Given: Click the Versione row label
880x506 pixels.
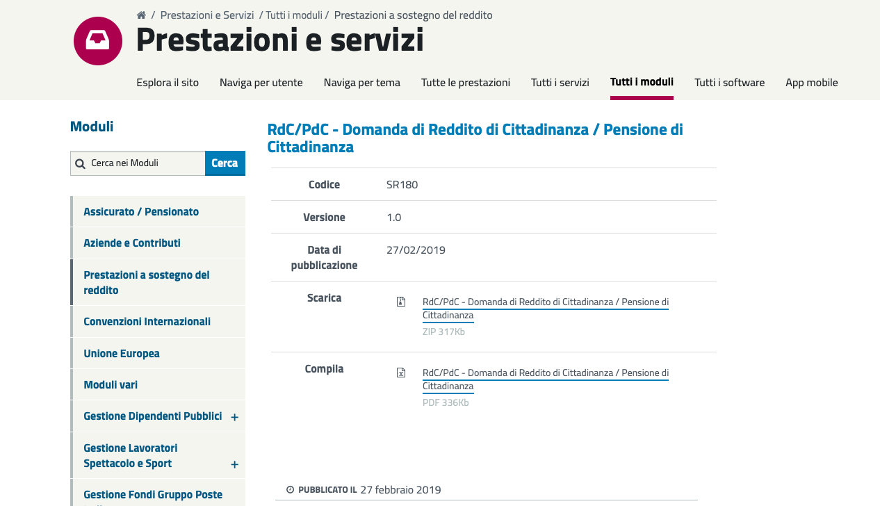Looking at the screenshot, I should click(325, 218).
